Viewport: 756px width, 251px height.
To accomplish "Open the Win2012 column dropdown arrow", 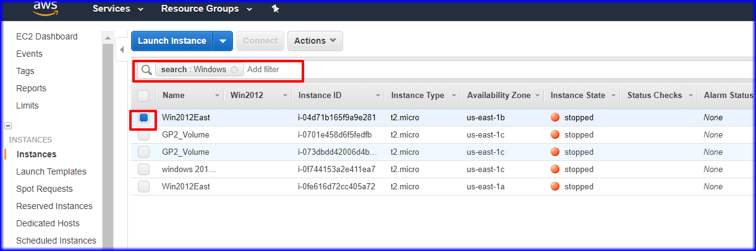I will pos(285,96).
